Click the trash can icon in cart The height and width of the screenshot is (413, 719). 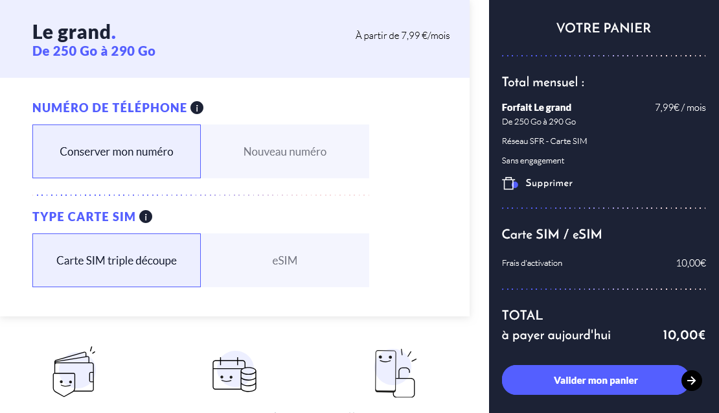(x=509, y=183)
